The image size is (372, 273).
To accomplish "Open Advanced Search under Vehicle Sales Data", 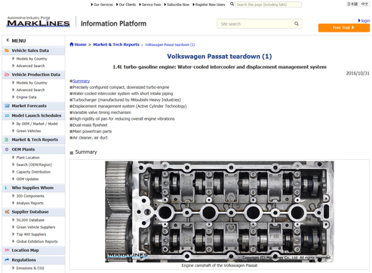I will coord(30,66).
